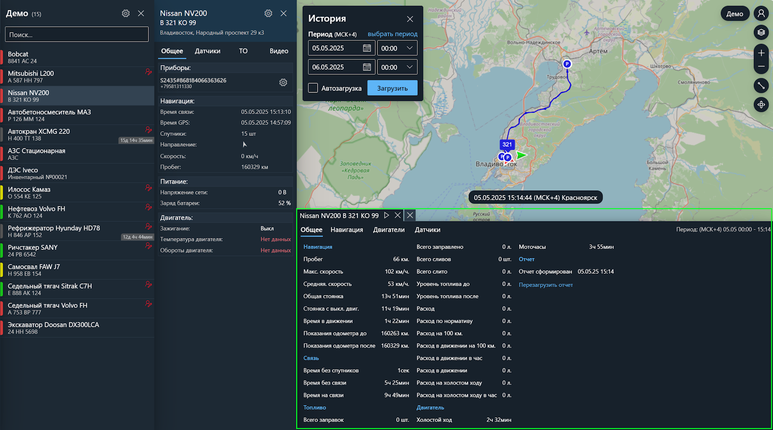Click the Демо account button on the map
This screenshot has width=773, height=430.
[735, 14]
